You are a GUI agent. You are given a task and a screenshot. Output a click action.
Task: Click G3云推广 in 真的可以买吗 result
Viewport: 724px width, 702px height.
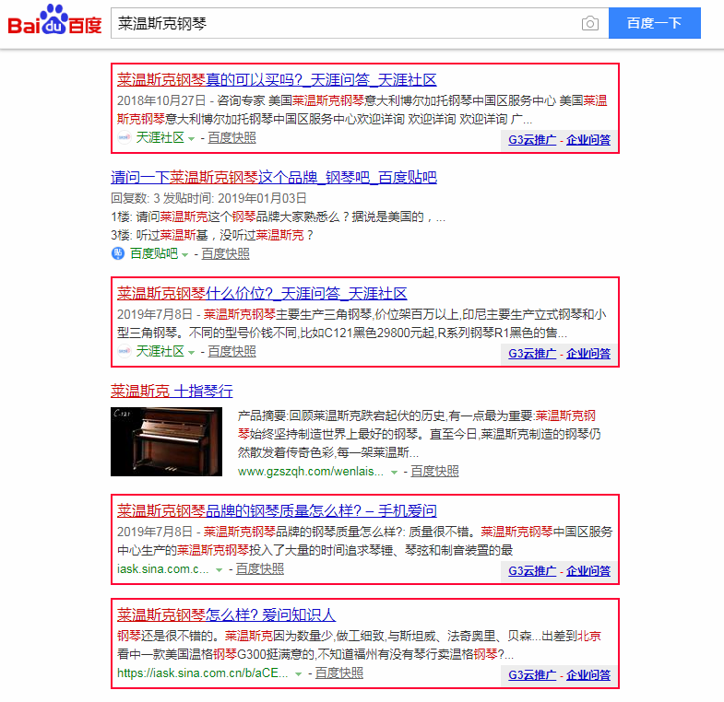(532, 140)
